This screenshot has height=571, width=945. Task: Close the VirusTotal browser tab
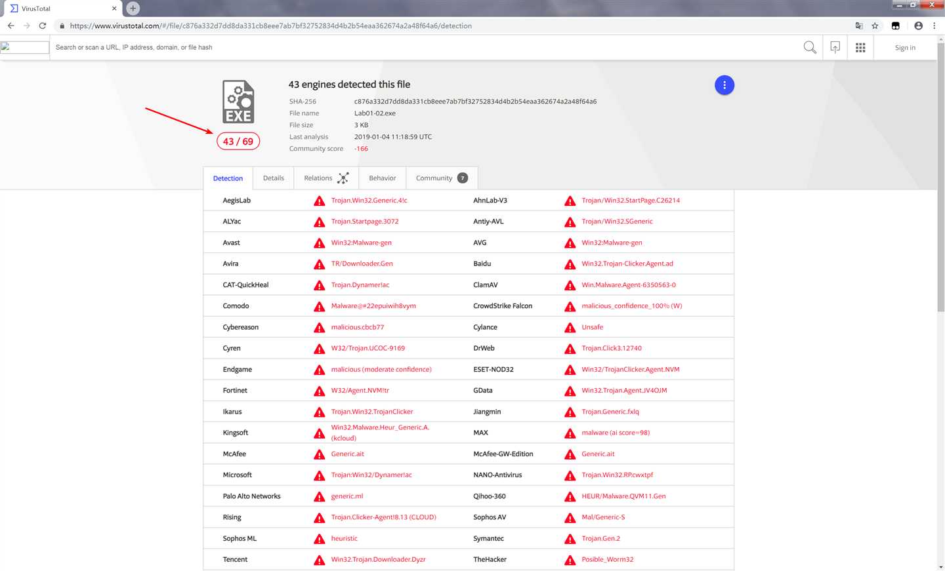[114, 9]
